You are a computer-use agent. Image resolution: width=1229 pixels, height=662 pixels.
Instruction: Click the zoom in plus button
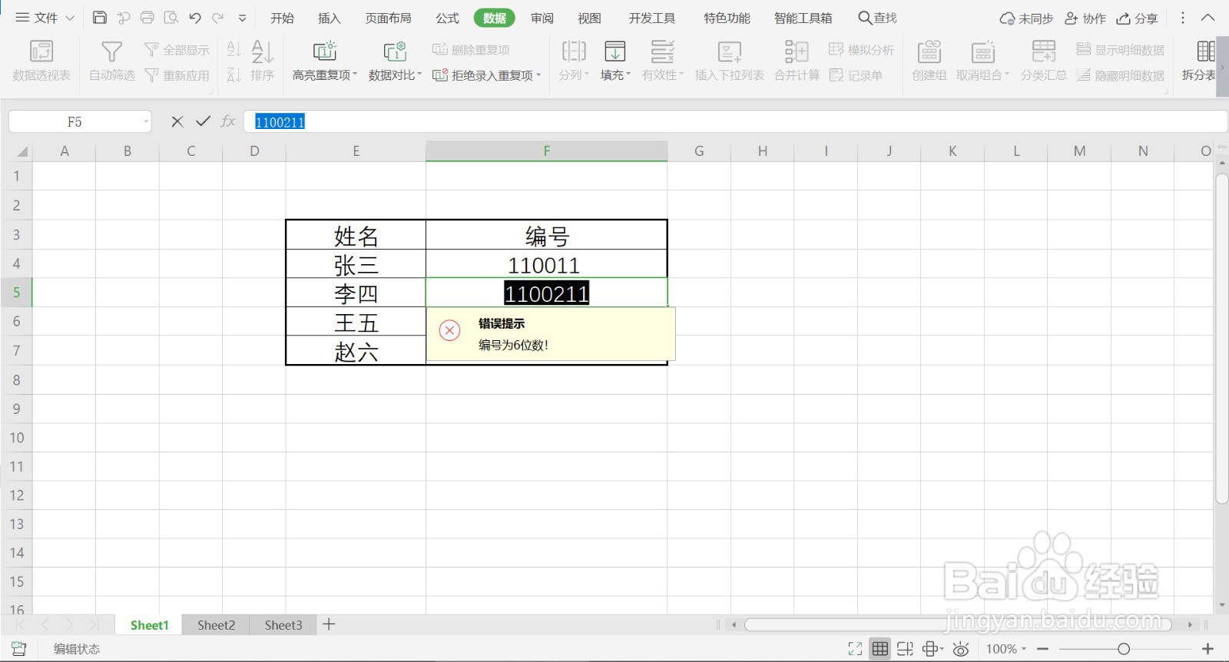pos(1207,649)
